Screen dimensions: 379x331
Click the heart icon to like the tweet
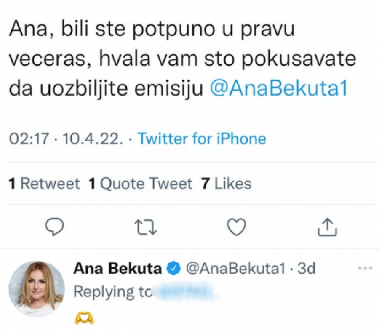click(x=237, y=227)
